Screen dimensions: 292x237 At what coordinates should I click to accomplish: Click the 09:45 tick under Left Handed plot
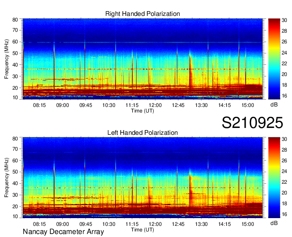85,224
